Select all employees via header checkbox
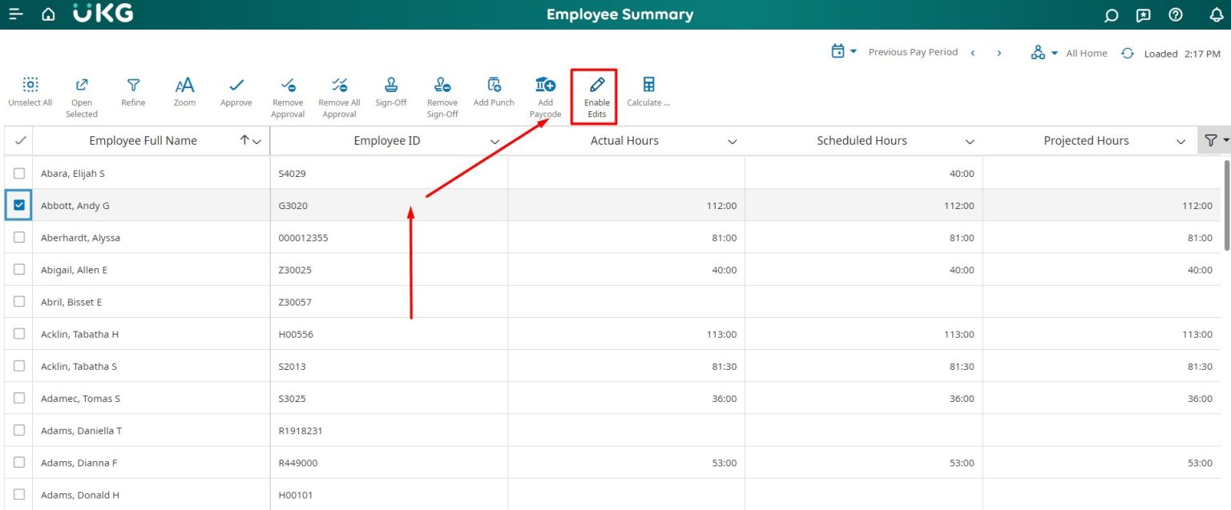Viewport: 1231px width, 510px height. (x=18, y=140)
